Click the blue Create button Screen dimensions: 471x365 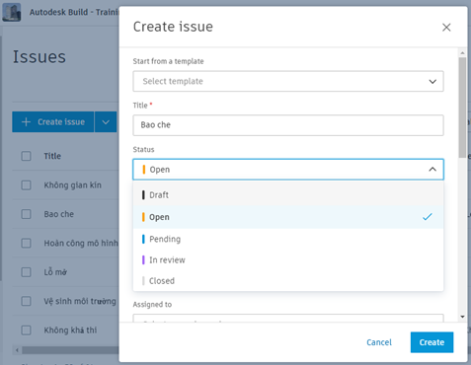[x=432, y=342]
